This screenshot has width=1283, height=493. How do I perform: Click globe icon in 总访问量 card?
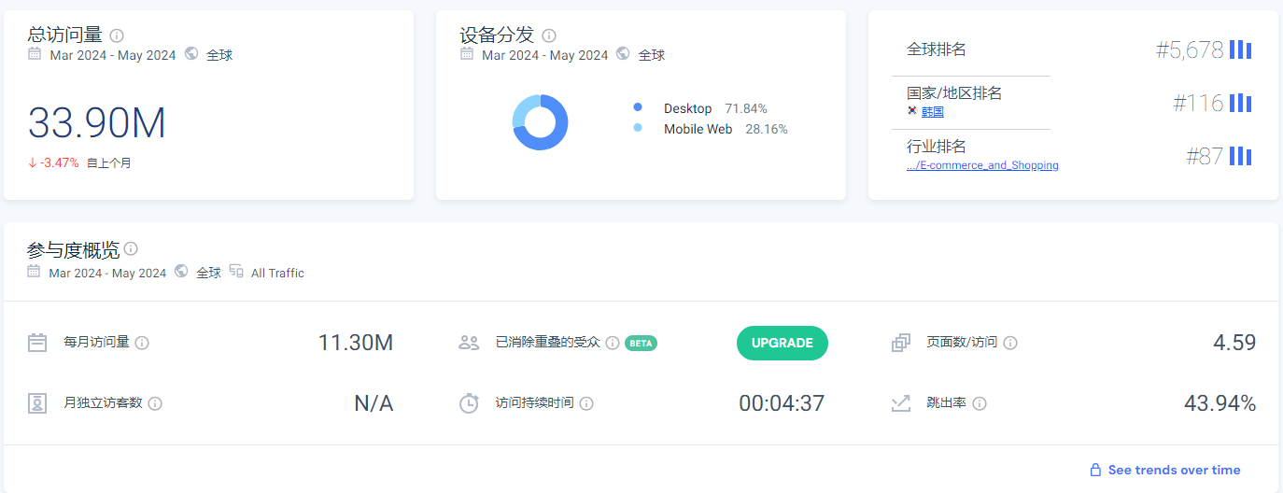pos(191,54)
